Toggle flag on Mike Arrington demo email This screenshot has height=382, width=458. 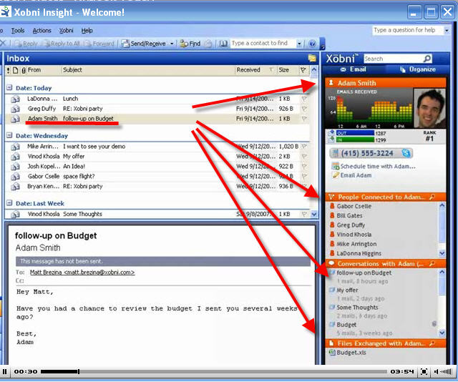304,147
